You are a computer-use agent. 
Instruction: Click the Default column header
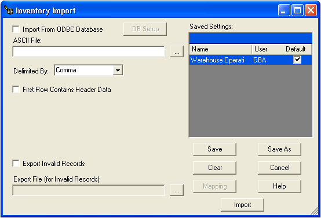coord(297,49)
